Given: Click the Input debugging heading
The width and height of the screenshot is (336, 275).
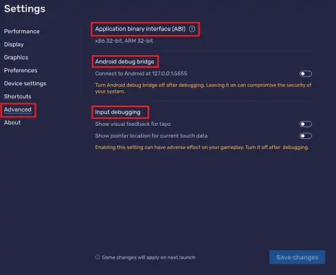Looking at the screenshot, I should tap(117, 112).
